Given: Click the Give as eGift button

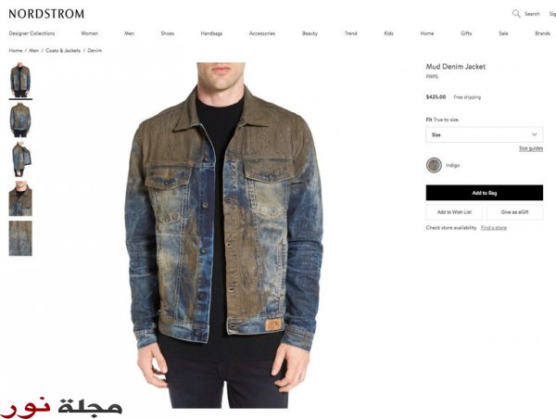Looking at the screenshot, I should 515,212.
